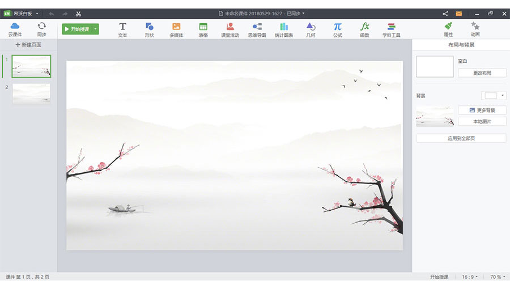510x289 pixels.
Task: Expand the 开始授课 dropdown arrow
Action: tap(96, 29)
